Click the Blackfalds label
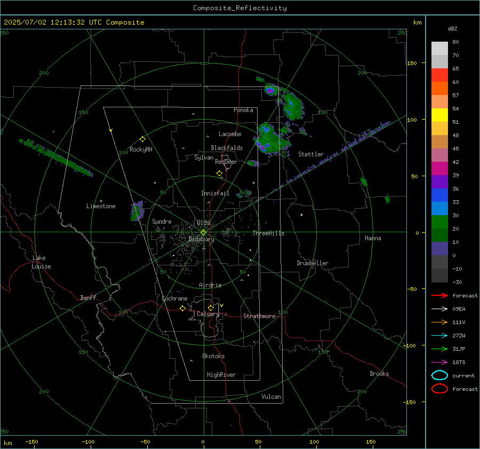 click(x=227, y=148)
